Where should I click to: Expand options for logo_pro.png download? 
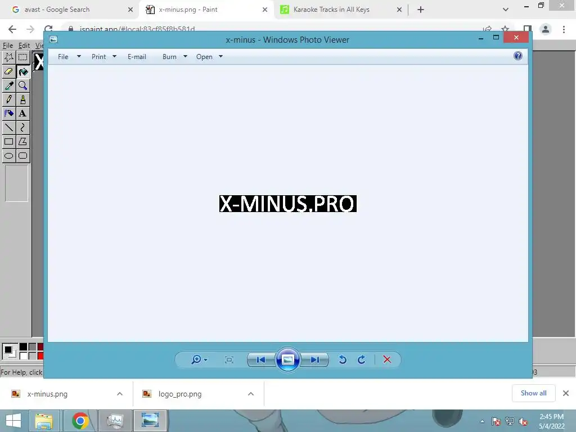click(251, 394)
